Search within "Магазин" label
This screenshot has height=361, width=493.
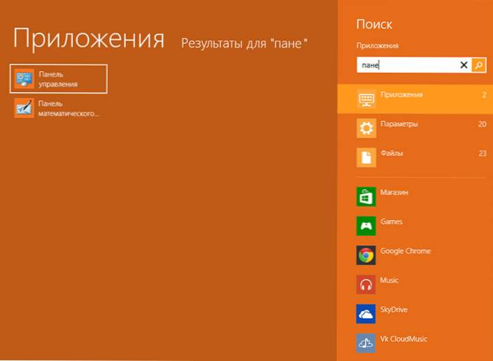pyautogui.click(x=394, y=192)
